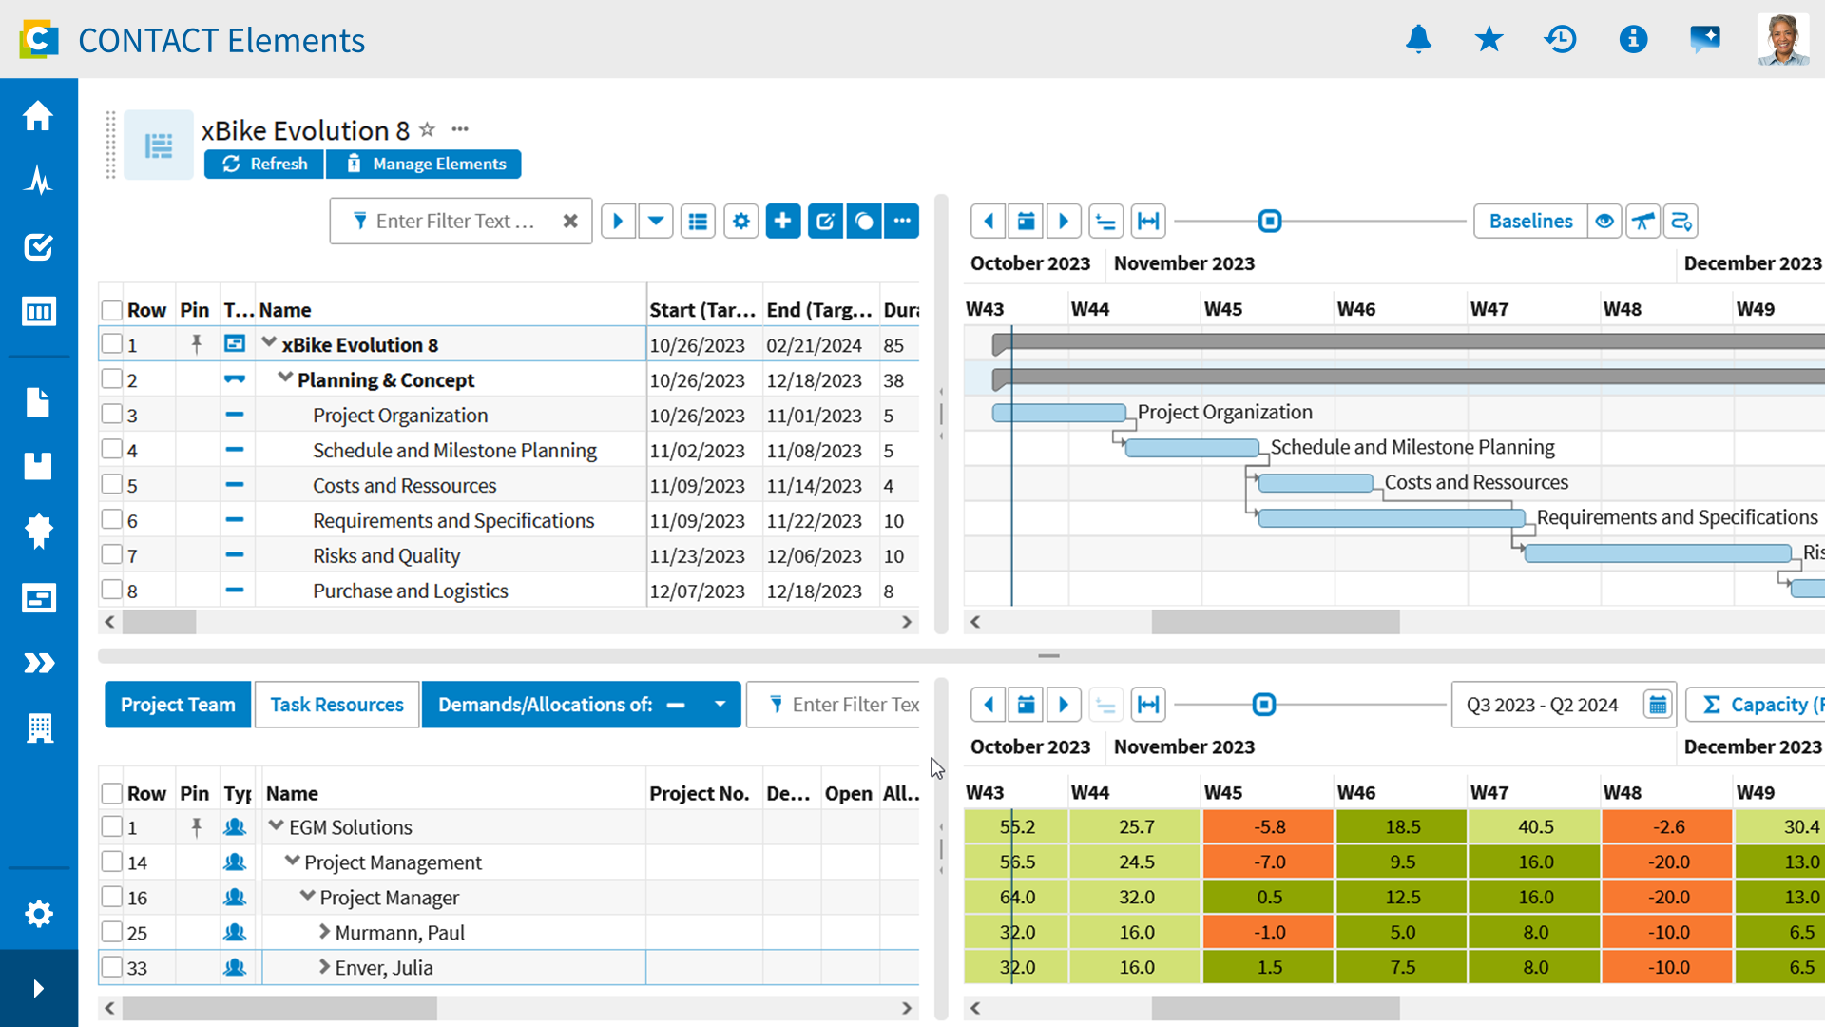Open board columns icon in sidebar
Image resolution: width=1825 pixels, height=1027 pixels.
pyautogui.click(x=38, y=311)
